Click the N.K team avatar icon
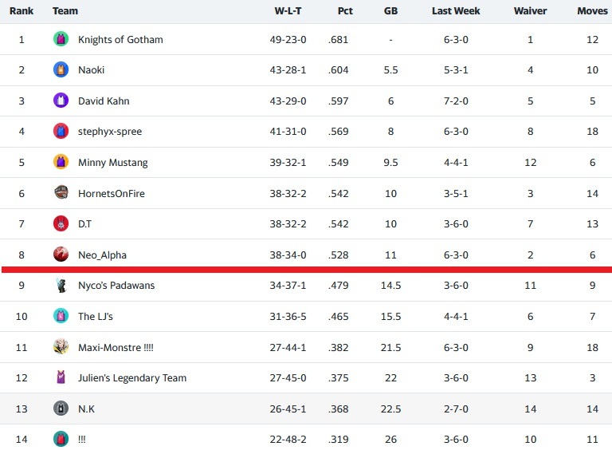Image resolution: width=612 pixels, height=450 pixels. 61,409
